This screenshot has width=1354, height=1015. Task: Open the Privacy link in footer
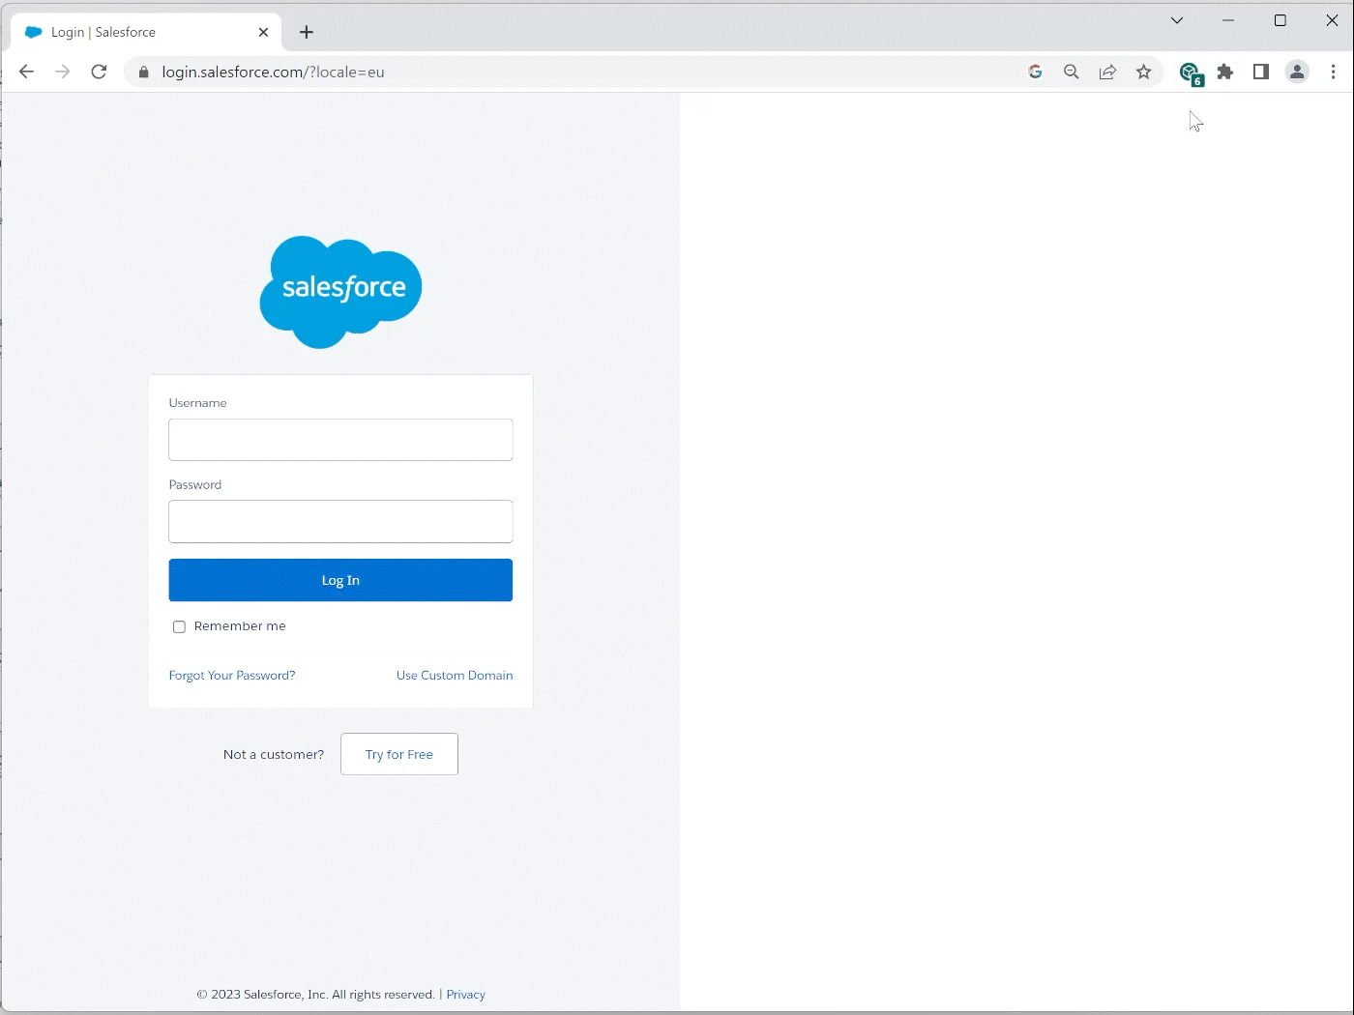[465, 994]
